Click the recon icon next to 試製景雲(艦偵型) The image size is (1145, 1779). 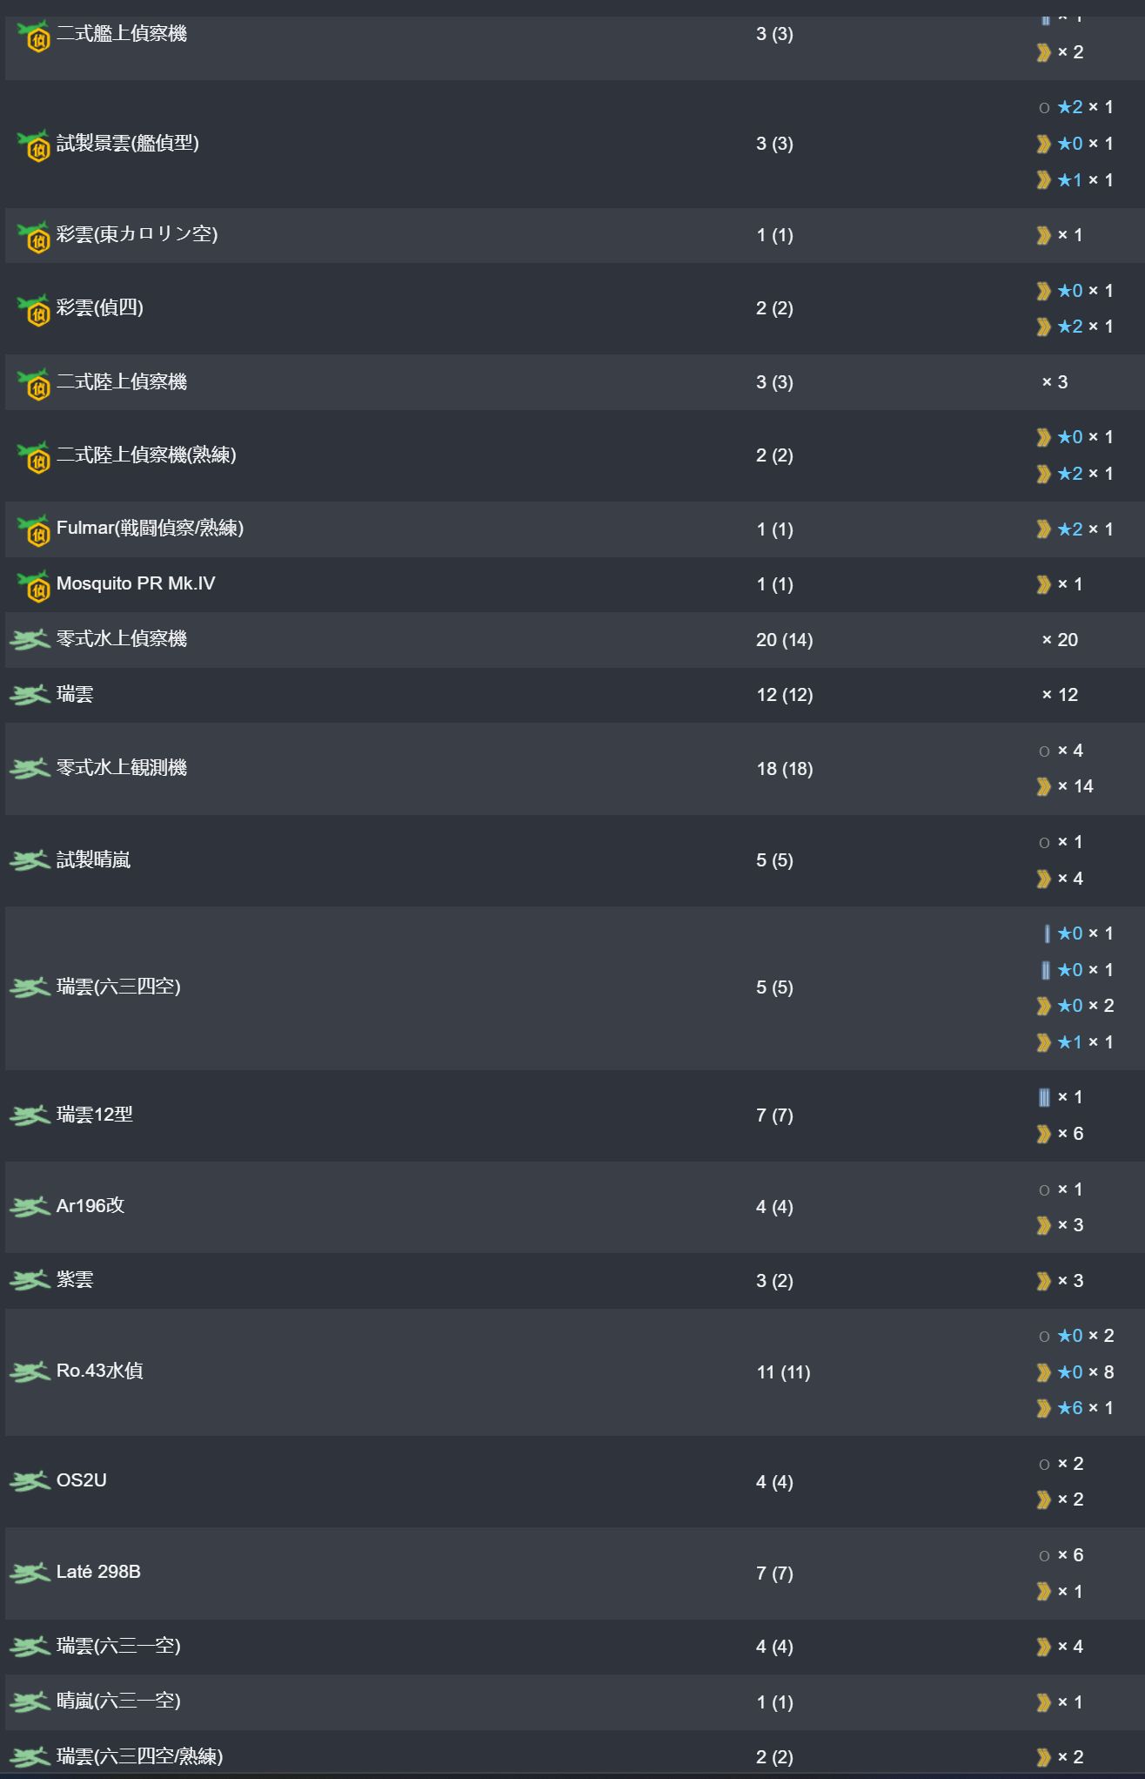34,145
